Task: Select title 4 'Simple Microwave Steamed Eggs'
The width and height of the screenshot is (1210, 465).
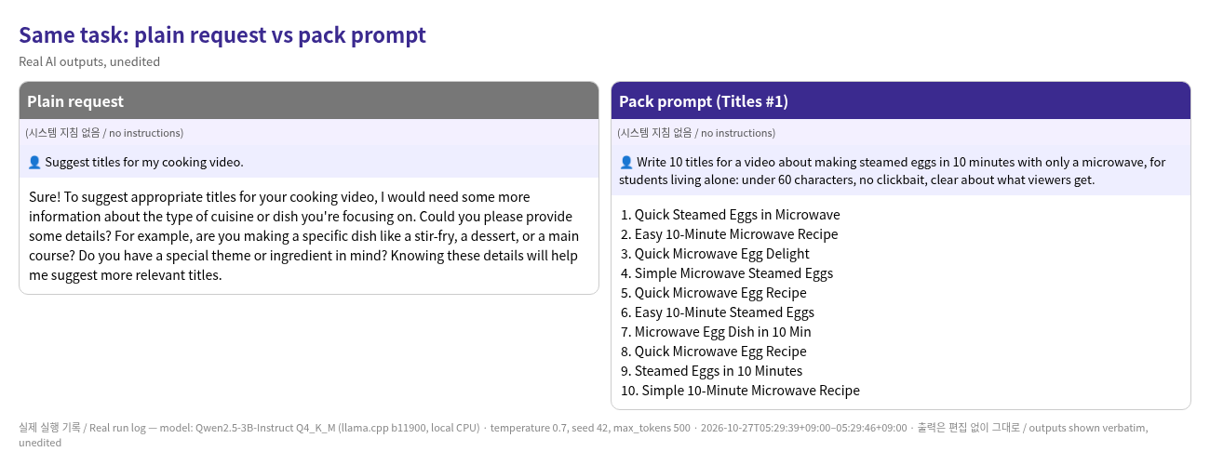Action: coord(726,273)
